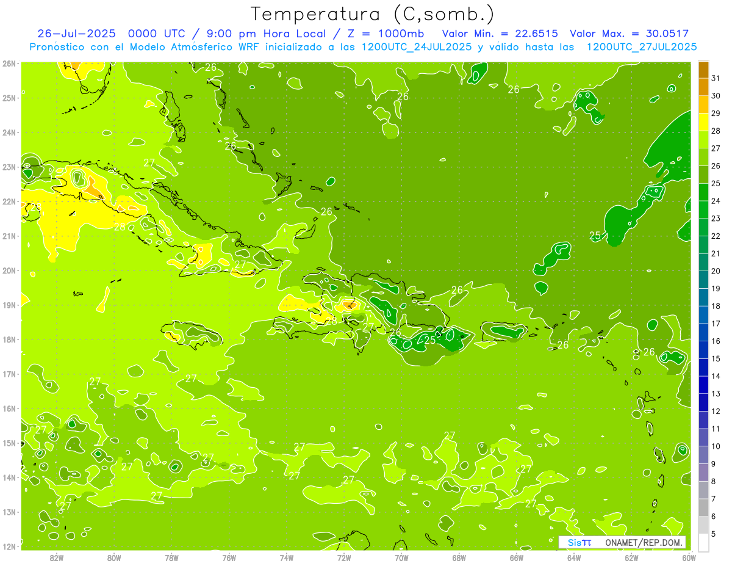Click the 68W longitude axis label
The image size is (732, 566).
point(459,557)
